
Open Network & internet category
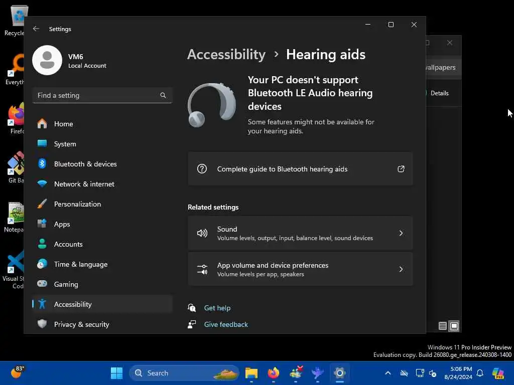(x=102, y=184)
